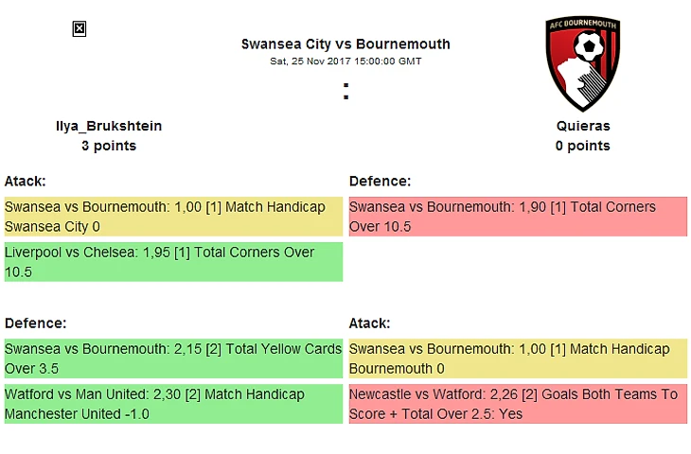Click the bottom left Defence heading
The width and height of the screenshot is (691, 454).
pos(35,323)
